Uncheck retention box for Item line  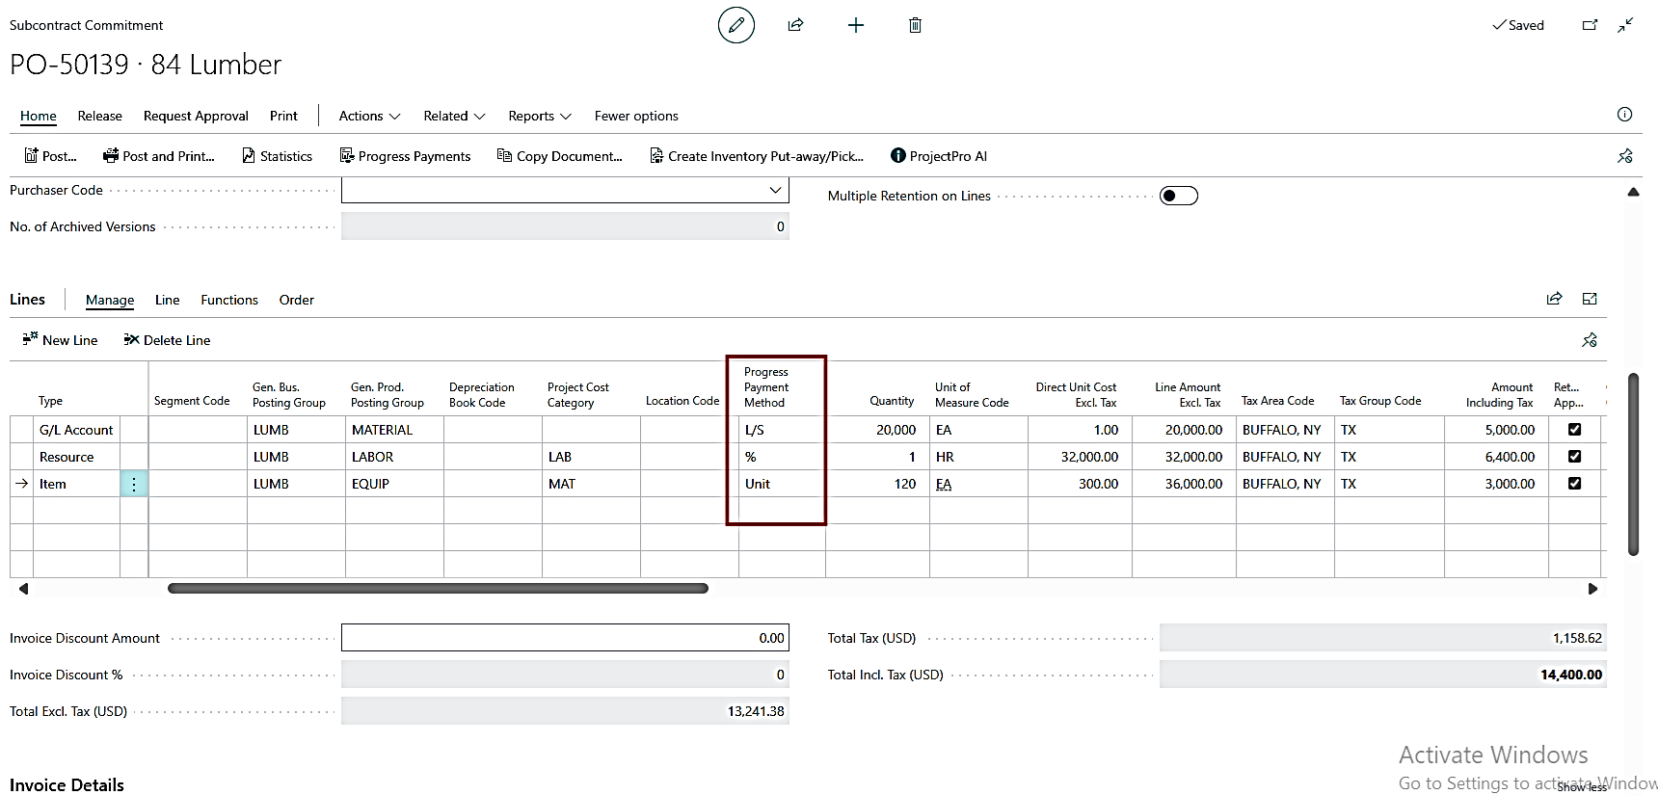point(1574,484)
